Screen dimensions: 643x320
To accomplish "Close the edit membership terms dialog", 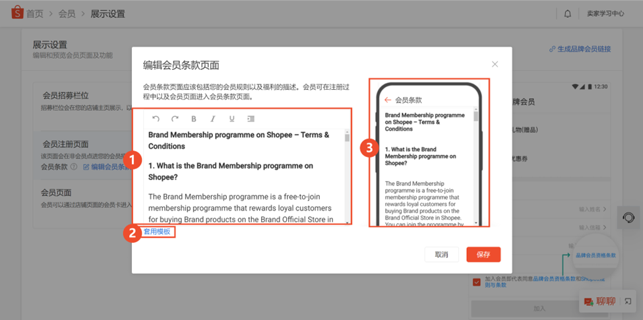I will [x=495, y=64].
